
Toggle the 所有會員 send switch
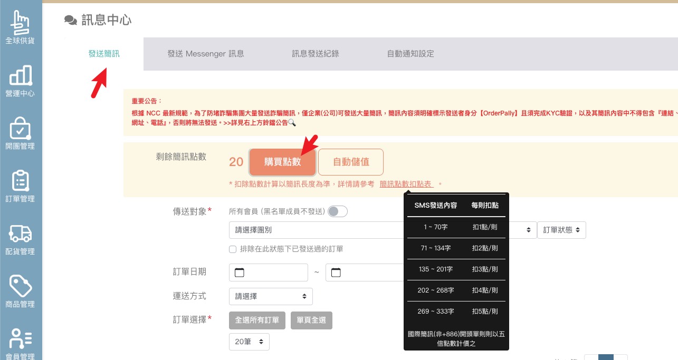338,211
